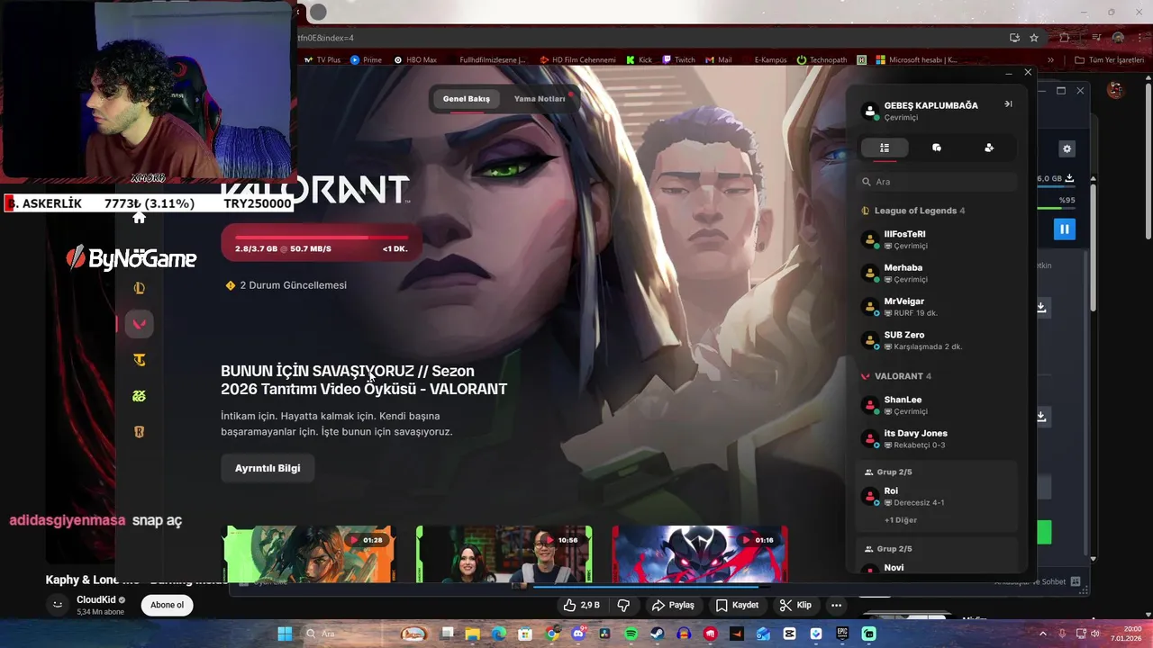The width and height of the screenshot is (1153, 648).
Task: Play the 10:56 video thumbnail
Action: [x=504, y=554]
